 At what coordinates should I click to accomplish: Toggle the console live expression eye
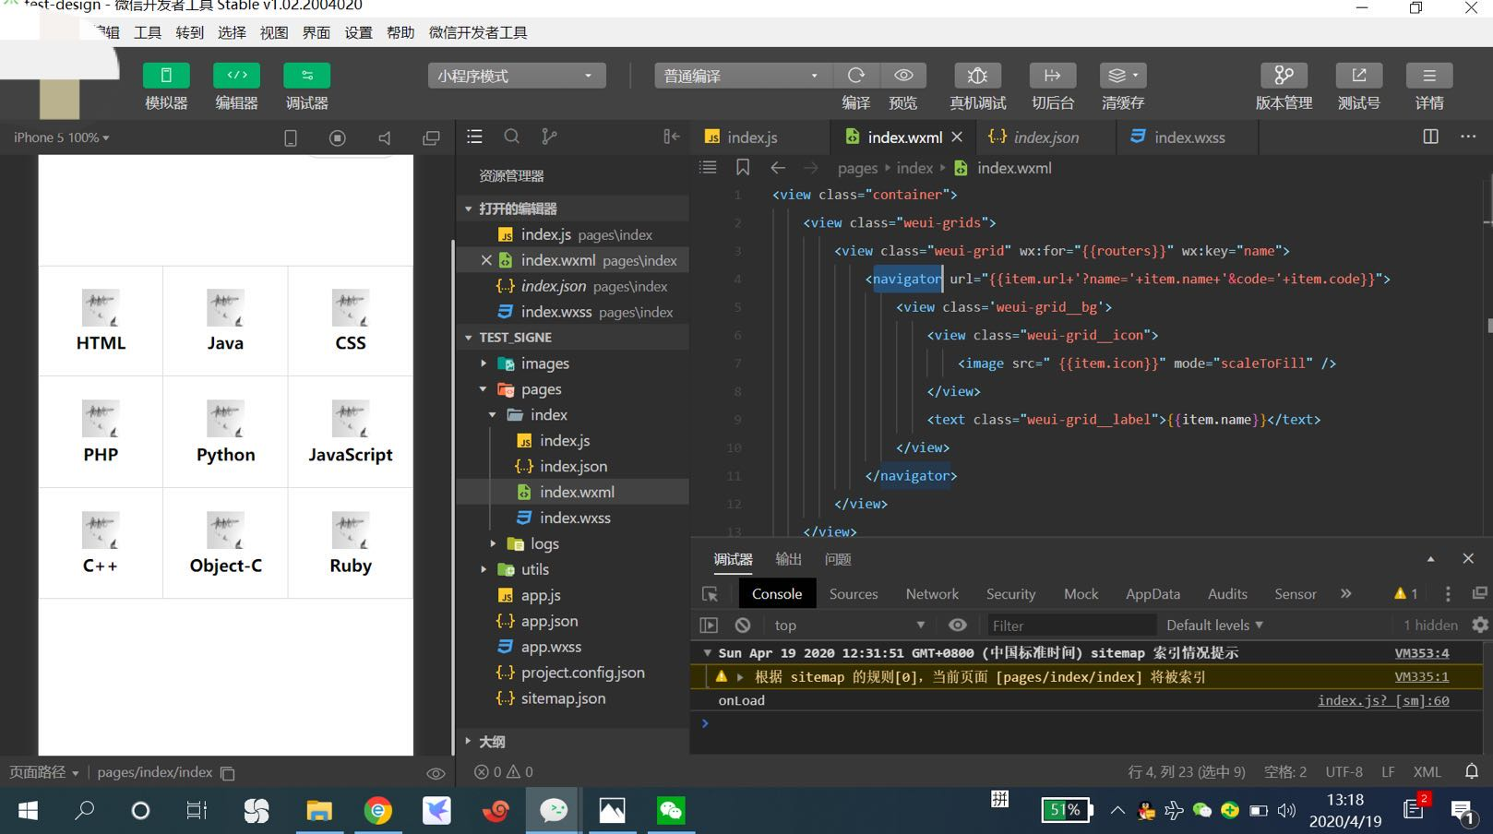click(x=958, y=625)
